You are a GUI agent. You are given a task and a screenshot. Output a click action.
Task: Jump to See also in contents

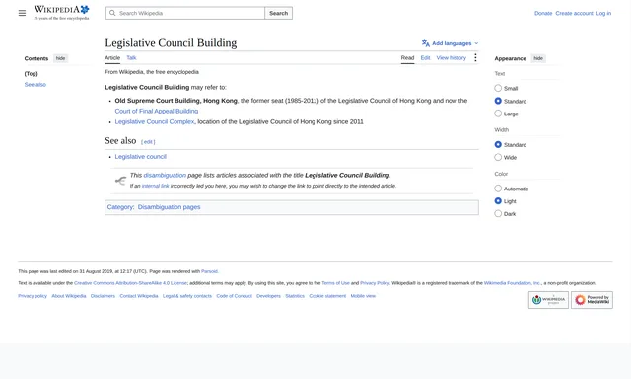(35, 85)
